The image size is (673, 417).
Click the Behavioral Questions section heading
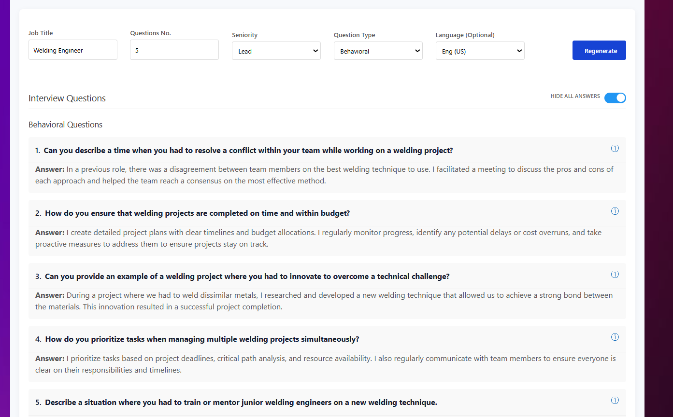pyautogui.click(x=66, y=125)
